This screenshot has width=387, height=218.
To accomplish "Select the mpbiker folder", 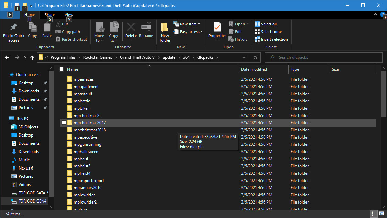I will point(81,108).
